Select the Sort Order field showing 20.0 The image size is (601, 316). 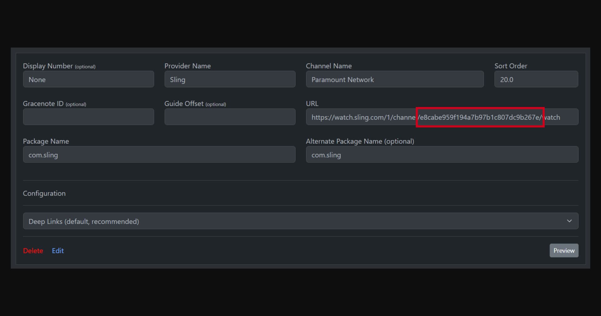(536, 79)
